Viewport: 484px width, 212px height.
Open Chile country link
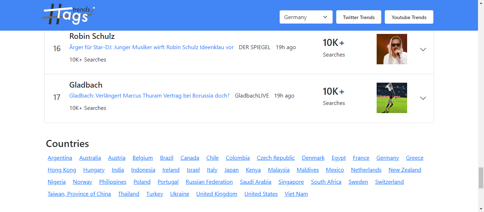click(213, 158)
